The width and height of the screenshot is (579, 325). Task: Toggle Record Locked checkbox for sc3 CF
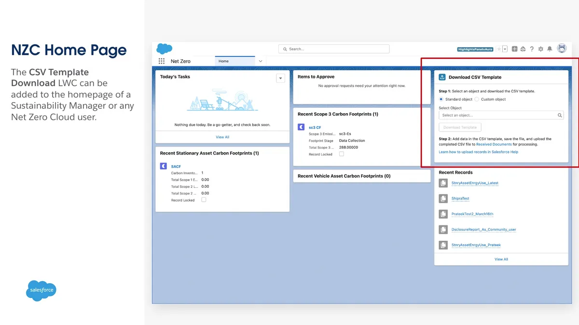[x=342, y=154]
